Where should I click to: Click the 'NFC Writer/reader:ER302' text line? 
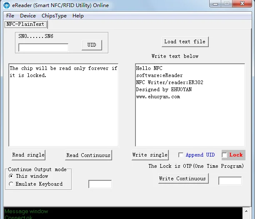170,82
